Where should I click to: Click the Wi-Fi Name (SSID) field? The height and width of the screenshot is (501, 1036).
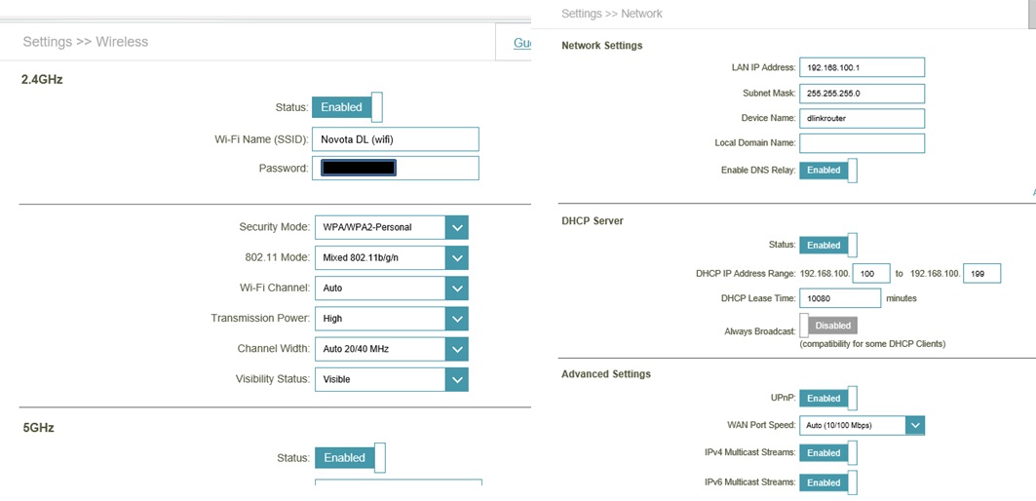tap(396, 139)
